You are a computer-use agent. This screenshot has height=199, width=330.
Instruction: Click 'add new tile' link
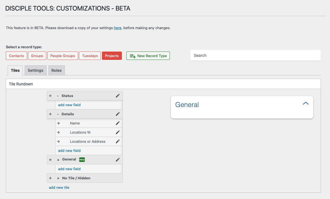point(59,187)
